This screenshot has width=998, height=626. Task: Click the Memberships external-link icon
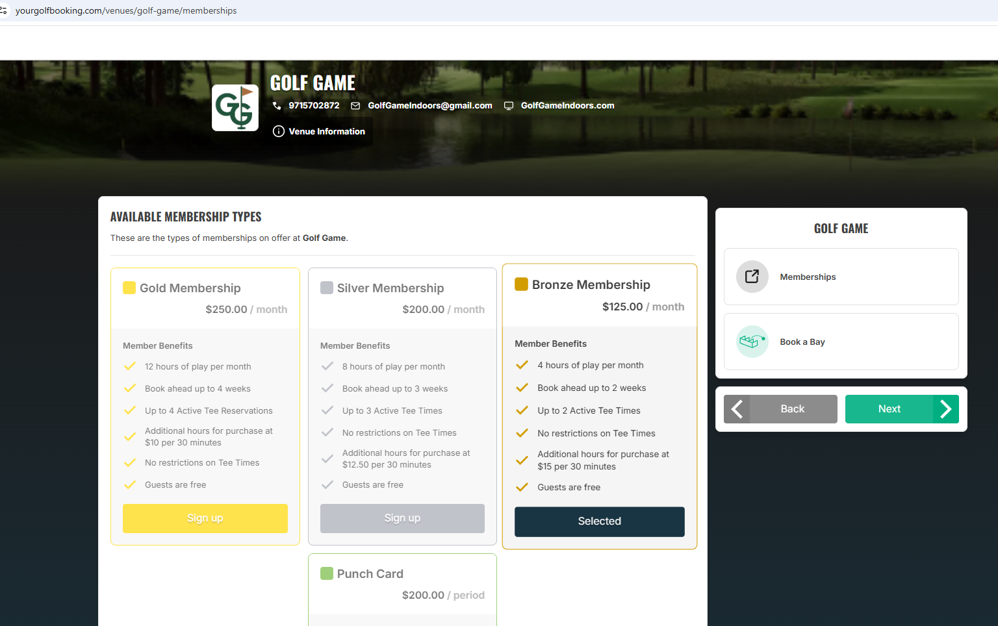click(752, 277)
